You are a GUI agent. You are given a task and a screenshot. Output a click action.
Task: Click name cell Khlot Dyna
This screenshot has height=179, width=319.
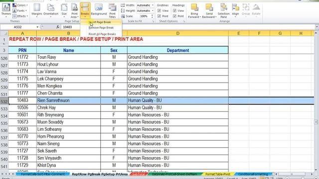pos(69,165)
